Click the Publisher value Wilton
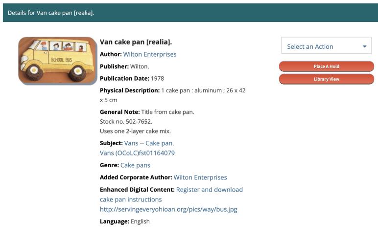Viewport: 378px width, 240px height. (140, 66)
